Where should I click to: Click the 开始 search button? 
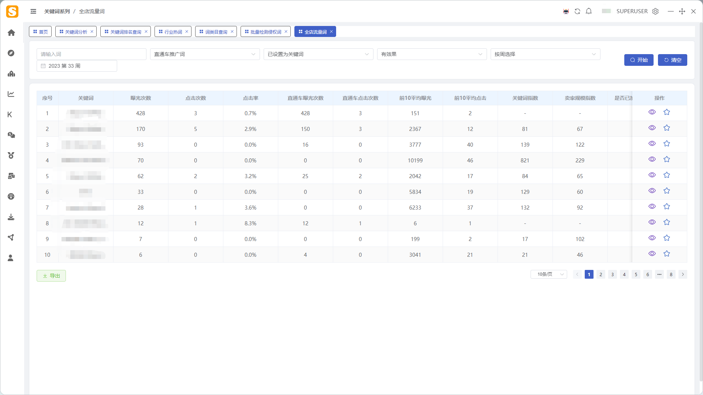639,60
